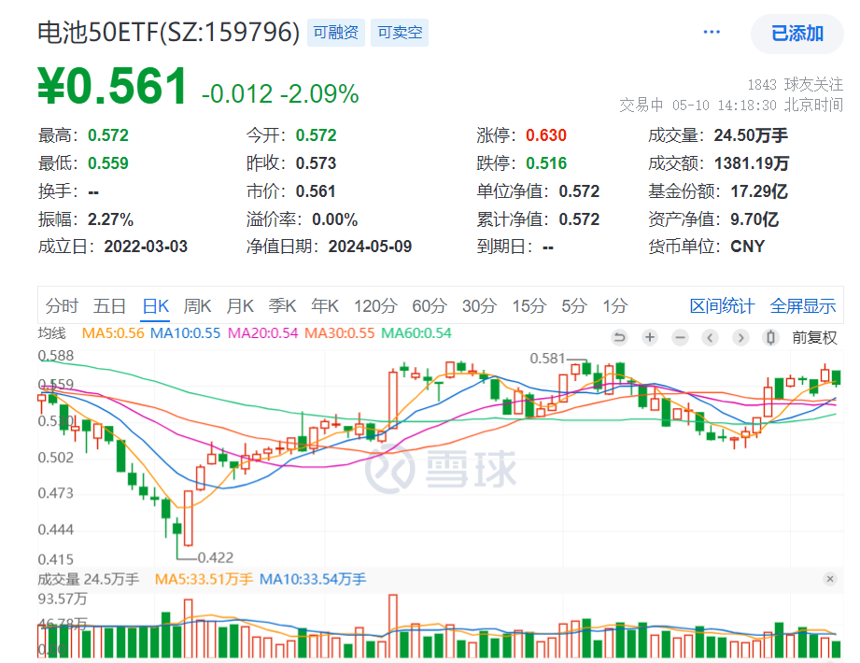
Task: Zoom out of the chart with minus icon
Action: pos(679,338)
